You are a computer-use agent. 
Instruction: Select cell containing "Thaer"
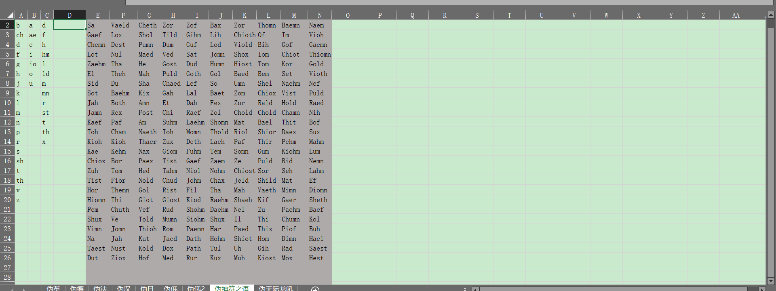(x=149, y=141)
